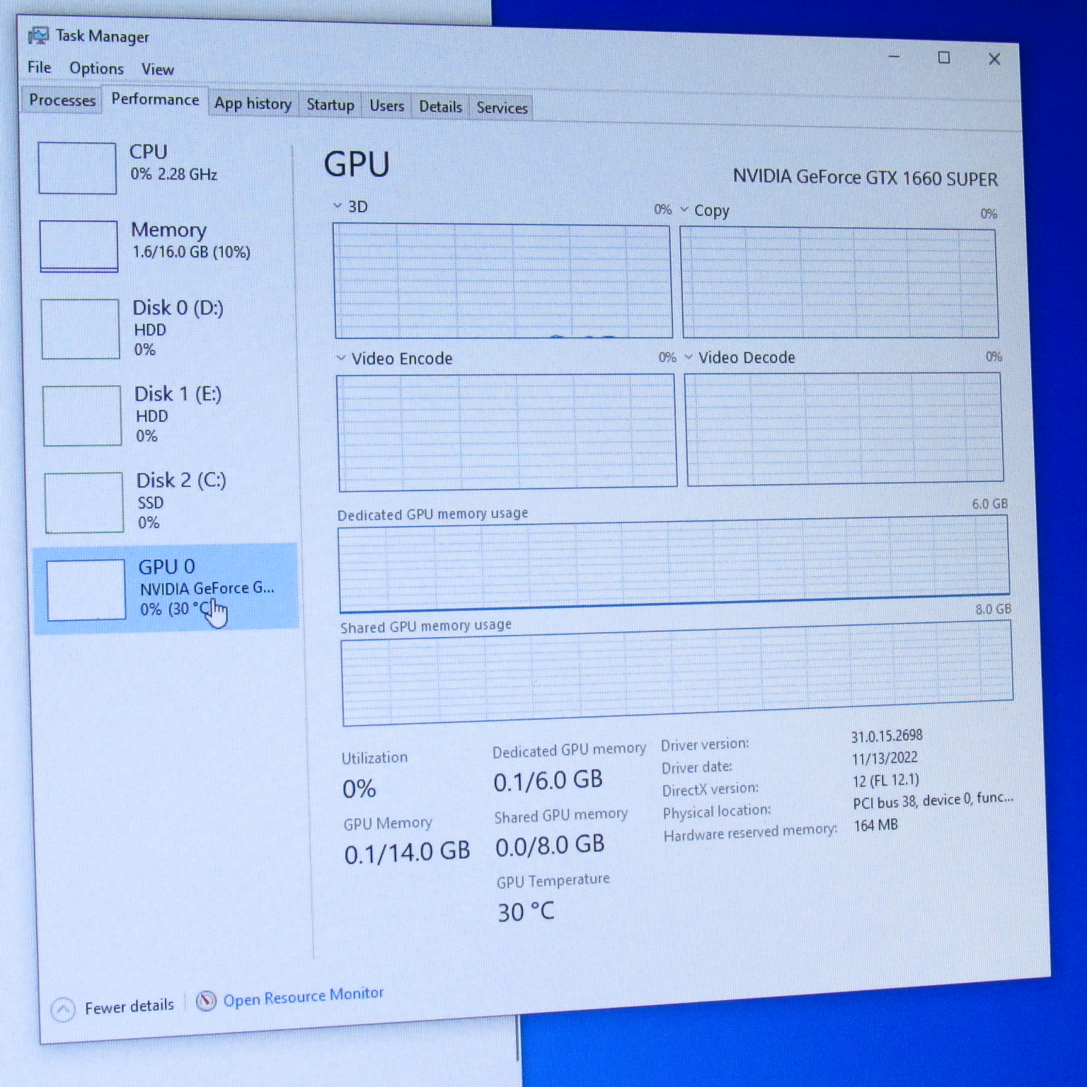The image size is (1087, 1087).
Task: Click DirectX version 12 (FL 12.1)
Action: click(886, 781)
